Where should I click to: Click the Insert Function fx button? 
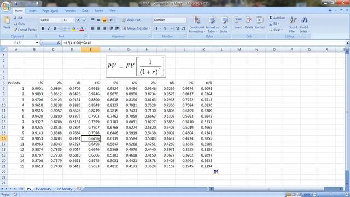pos(59,43)
